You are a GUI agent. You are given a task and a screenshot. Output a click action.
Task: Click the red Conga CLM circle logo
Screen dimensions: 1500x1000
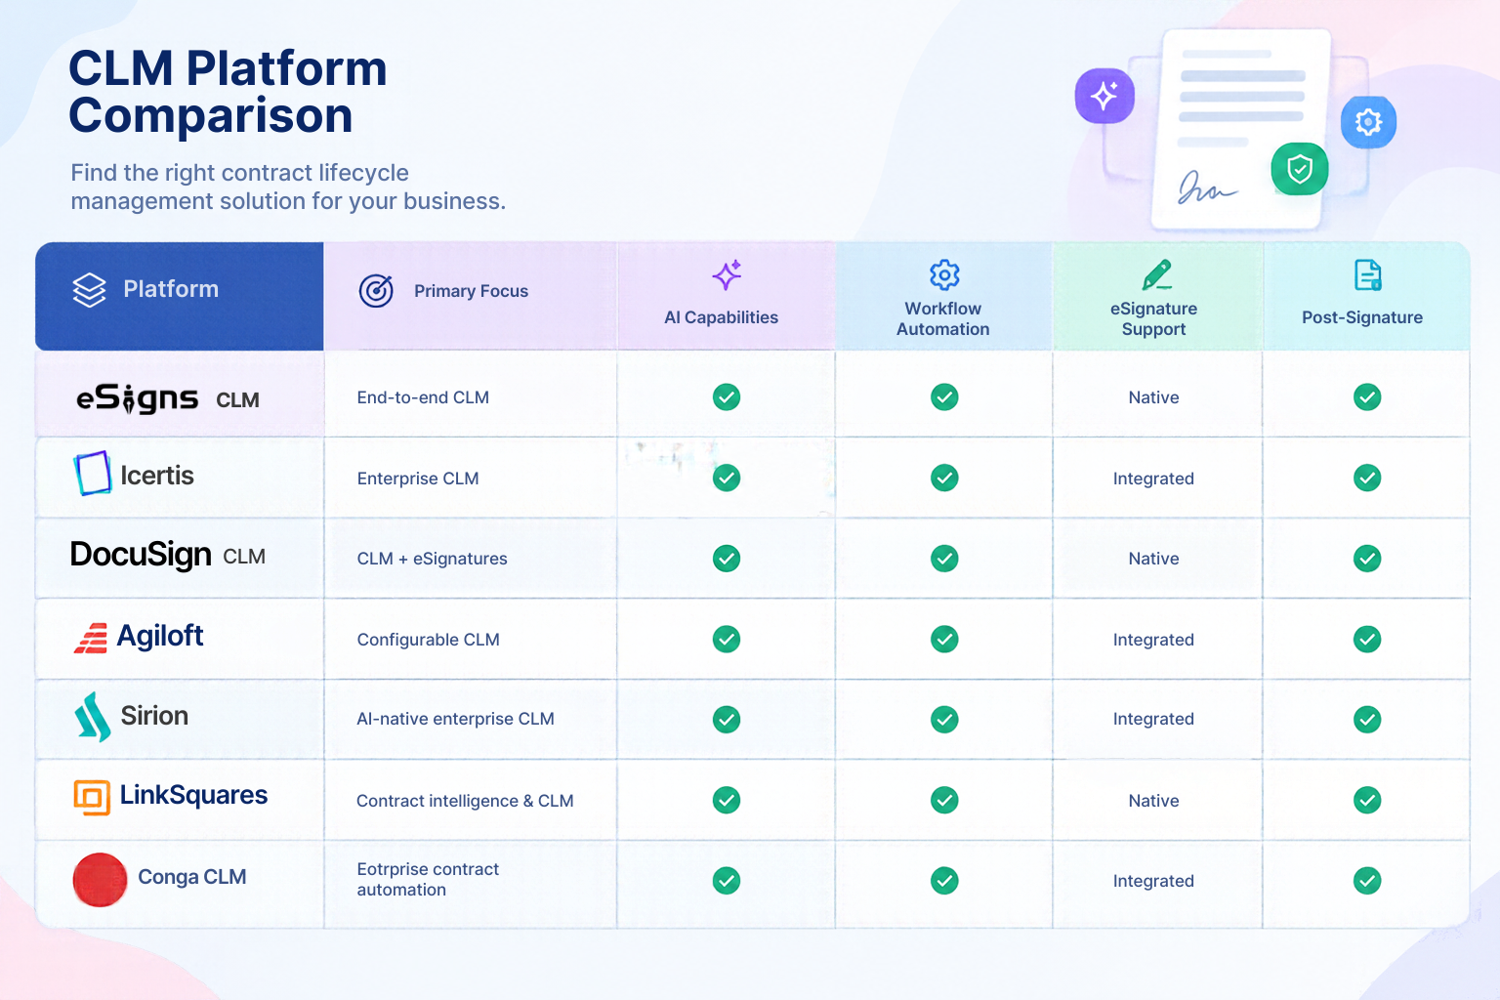(x=100, y=880)
